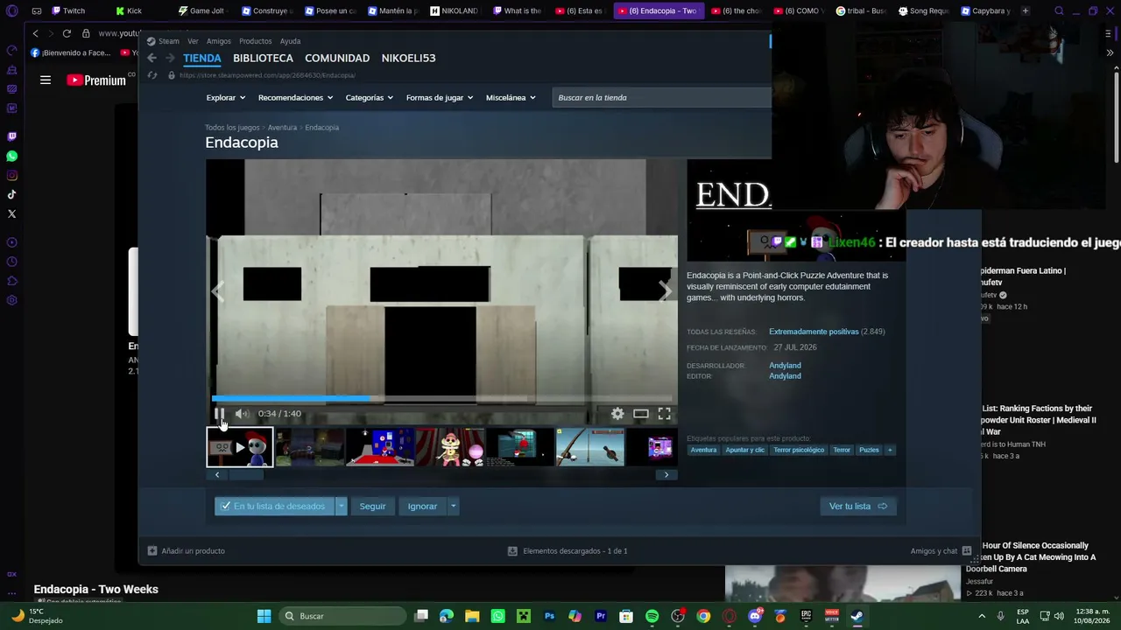Image resolution: width=1121 pixels, height=630 pixels.
Task: Select the fishing rod screenshot thumbnail
Action: coord(590,447)
